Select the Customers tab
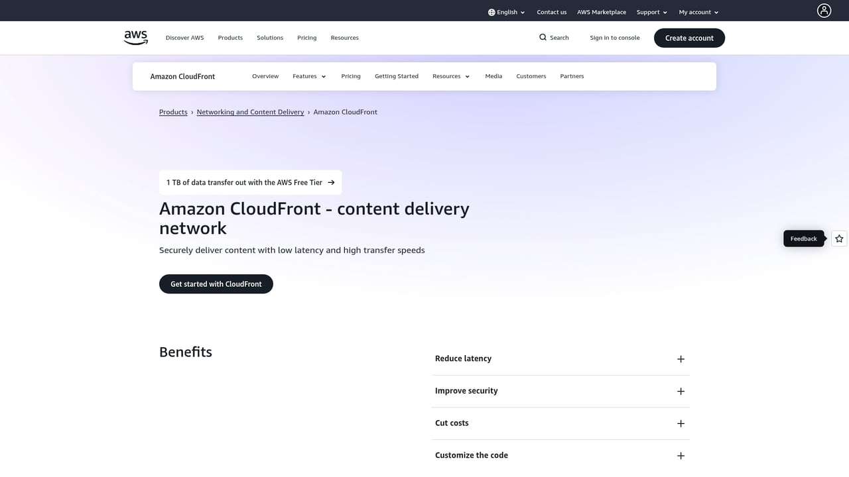The height and width of the screenshot is (477, 849). pos(531,76)
